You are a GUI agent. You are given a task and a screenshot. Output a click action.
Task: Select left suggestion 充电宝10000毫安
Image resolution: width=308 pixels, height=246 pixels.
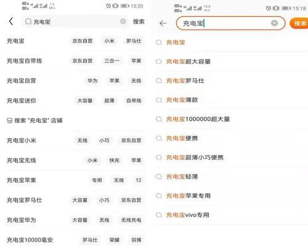point(30,240)
